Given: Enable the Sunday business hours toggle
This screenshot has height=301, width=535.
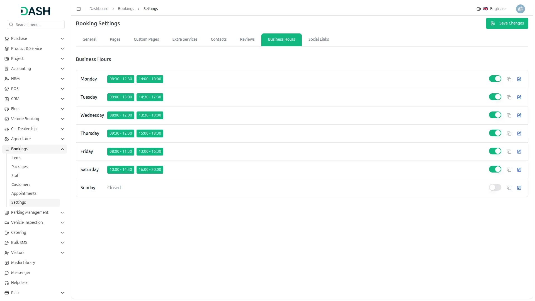Looking at the screenshot, I should pyautogui.click(x=495, y=188).
